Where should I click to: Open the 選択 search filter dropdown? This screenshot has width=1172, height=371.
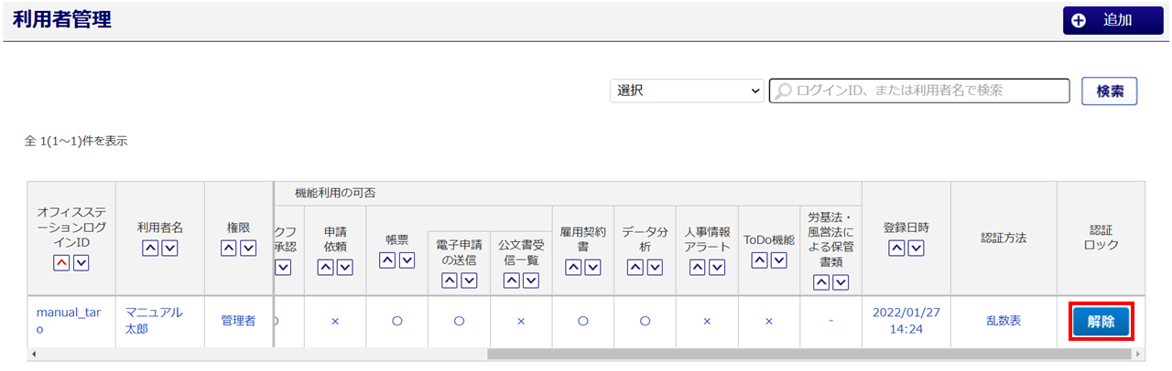[687, 90]
